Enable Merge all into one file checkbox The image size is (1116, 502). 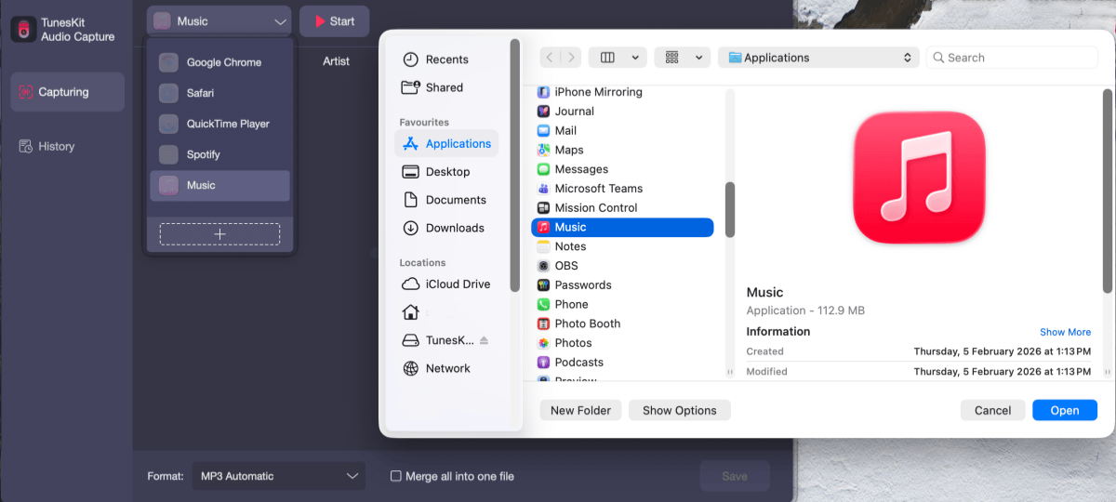coord(396,476)
